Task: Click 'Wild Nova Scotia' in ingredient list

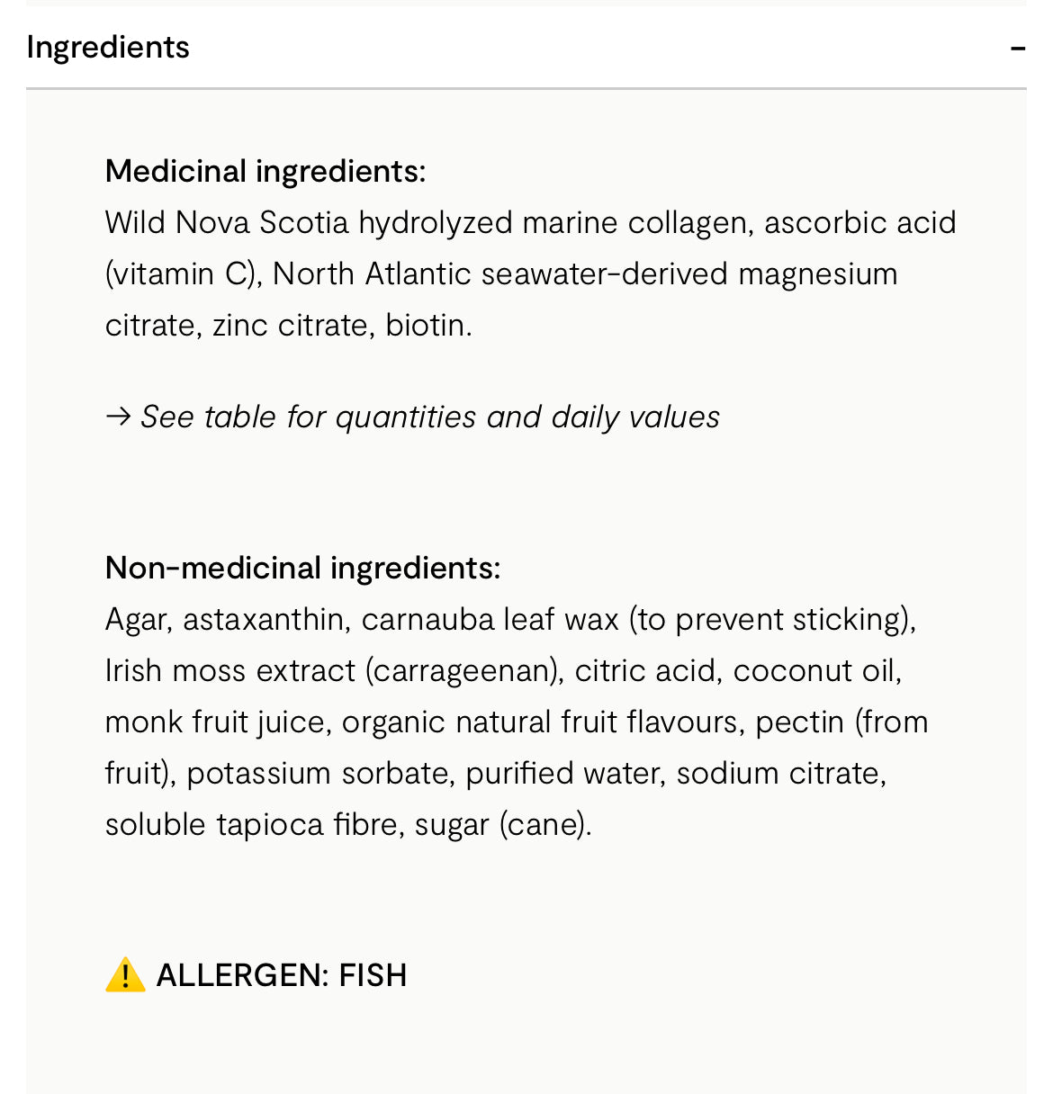Action: click(x=226, y=222)
